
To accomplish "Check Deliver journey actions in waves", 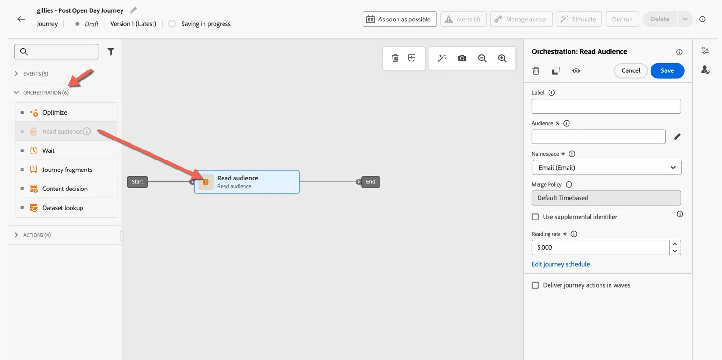I will [x=535, y=285].
